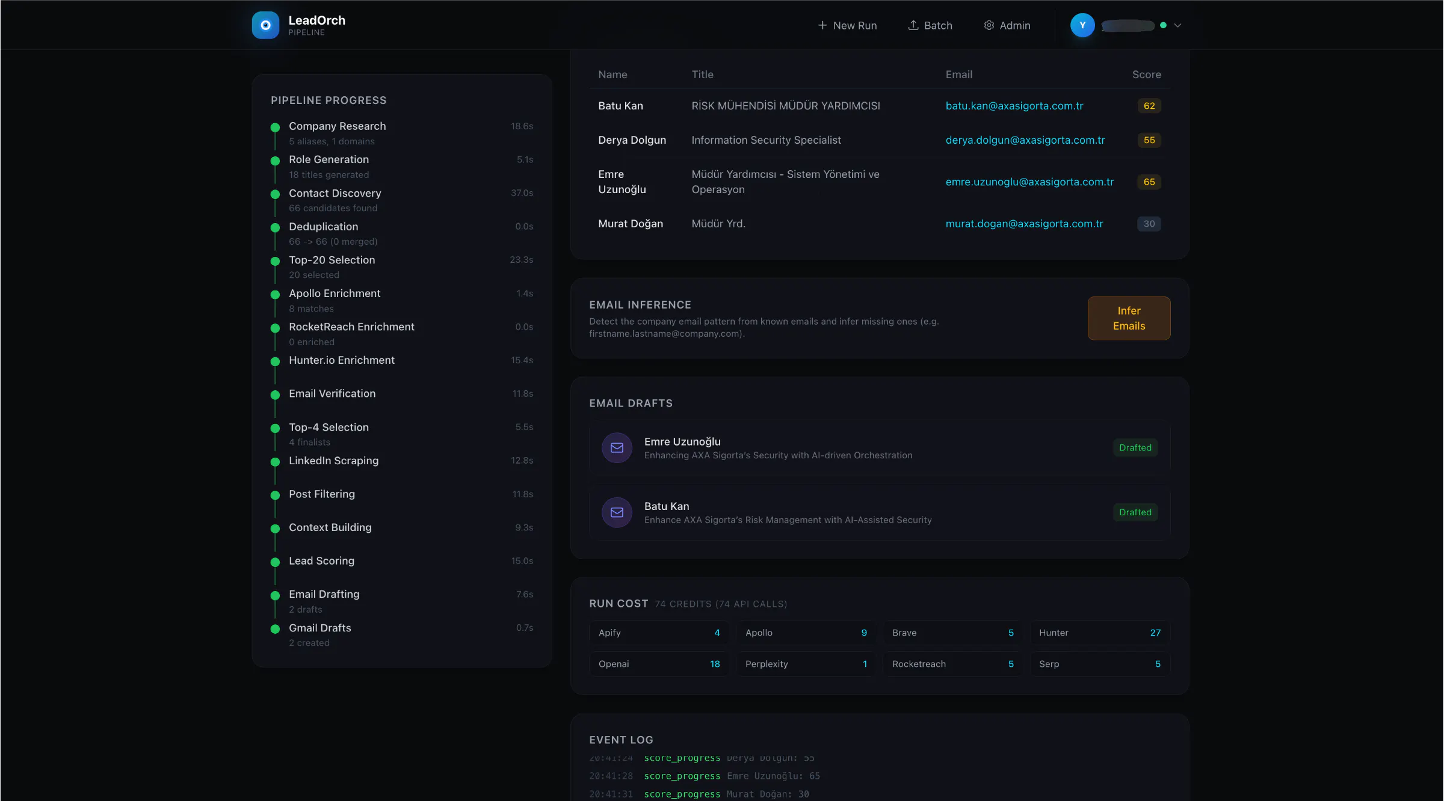The height and width of the screenshot is (801, 1444).
Task: Click the Derya Dolgun name in table
Action: pos(632,140)
